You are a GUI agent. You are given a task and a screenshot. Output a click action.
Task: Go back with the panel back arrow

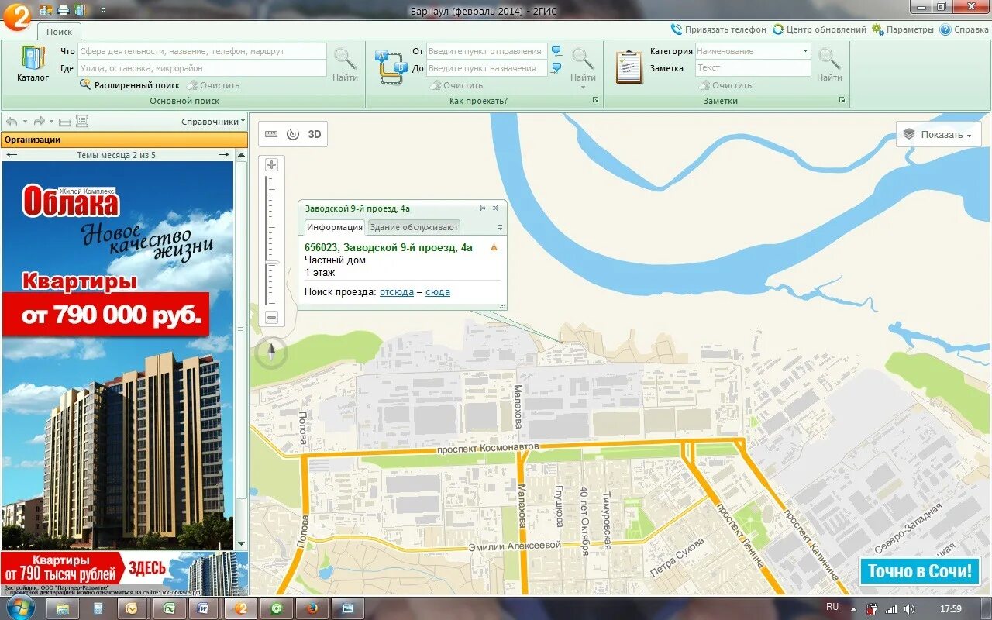[12, 122]
